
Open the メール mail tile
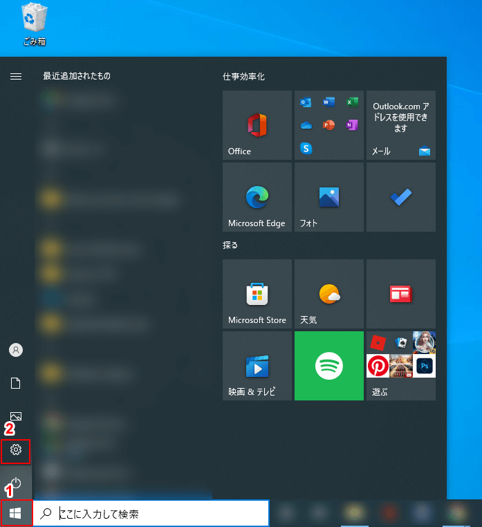[401, 125]
